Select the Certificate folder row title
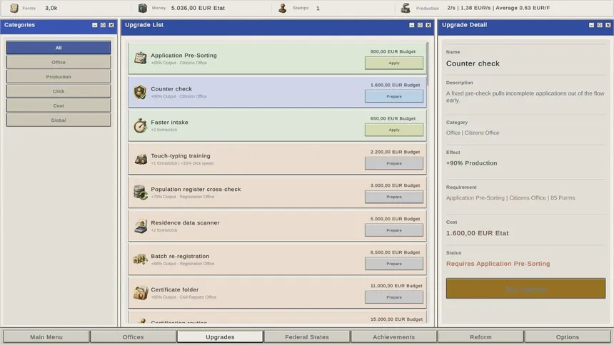The image size is (614, 345). tap(175, 290)
